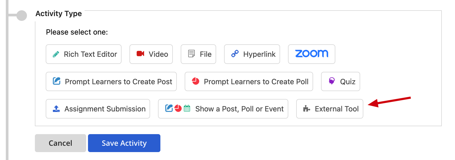Choose the Video activity type

[x=151, y=54]
